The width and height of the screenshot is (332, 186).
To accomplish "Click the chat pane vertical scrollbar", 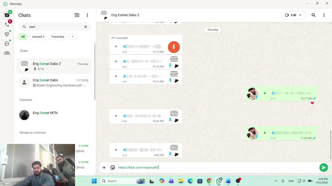I will click(x=331, y=145).
